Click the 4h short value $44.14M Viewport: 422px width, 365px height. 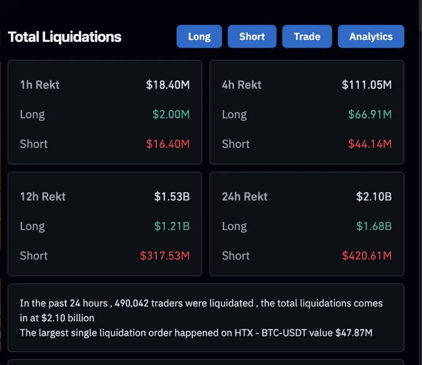(x=370, y=144)
